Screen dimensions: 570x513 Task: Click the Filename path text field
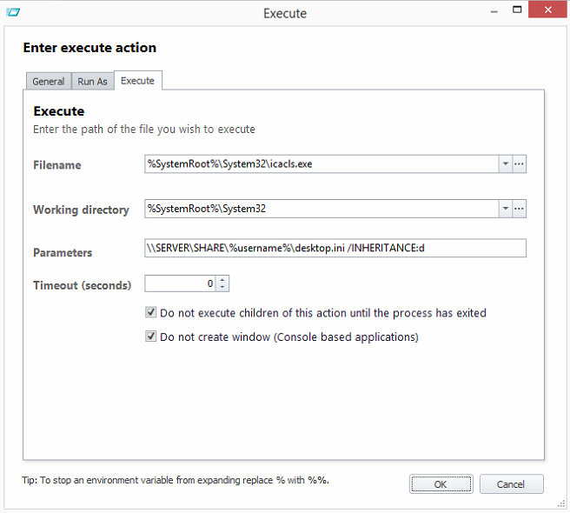pos(321,163)
